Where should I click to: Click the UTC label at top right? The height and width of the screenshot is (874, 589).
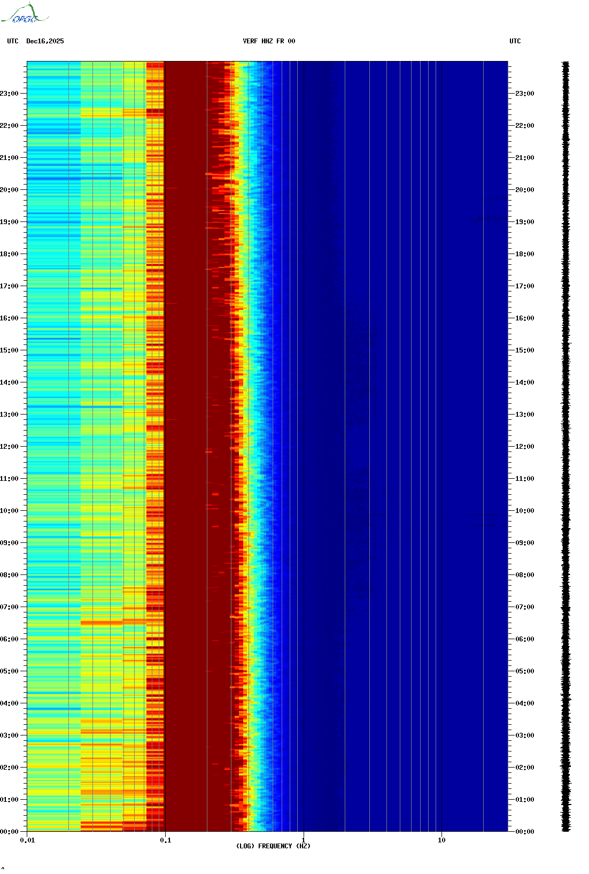tap(515, 41)
